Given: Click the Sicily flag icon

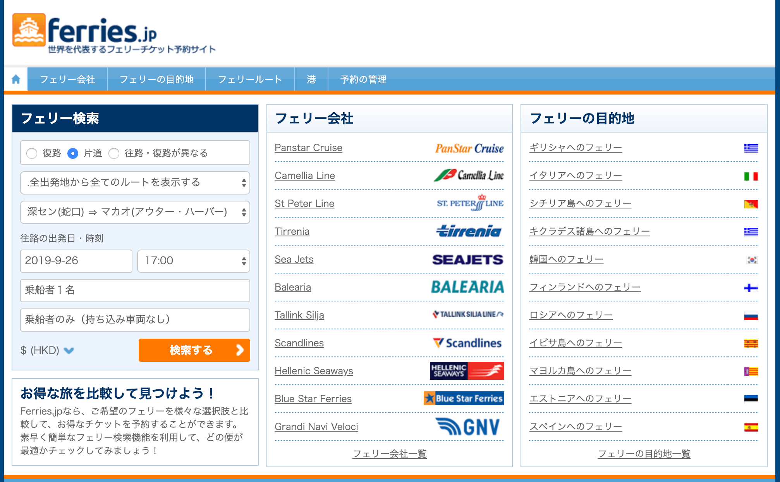Looking at the screenshot, I should coord(751,204).
